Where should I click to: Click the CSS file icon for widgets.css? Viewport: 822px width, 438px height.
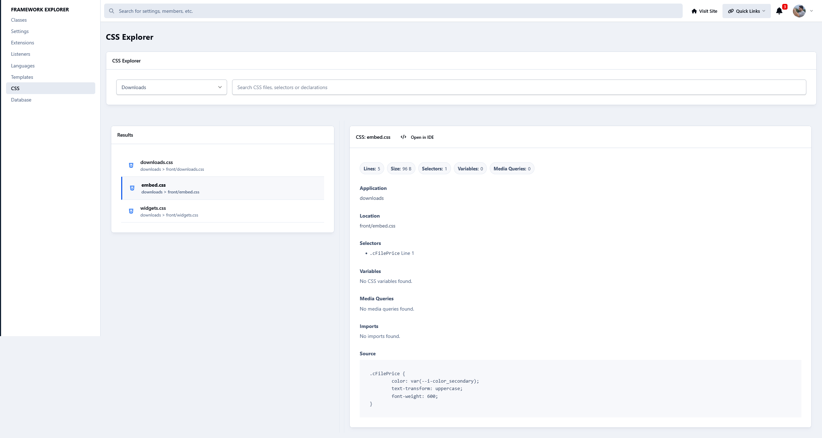[x=131, y=211]
